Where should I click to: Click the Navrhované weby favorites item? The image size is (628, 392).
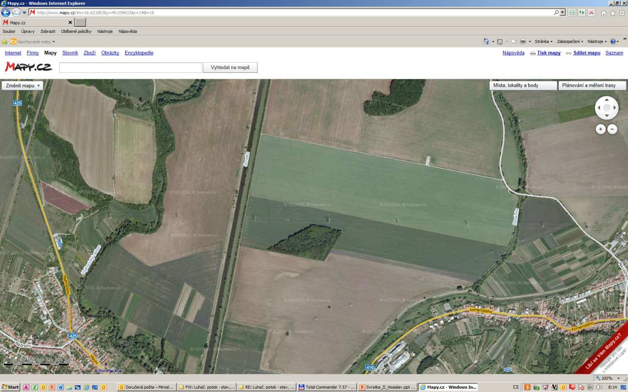pos(33,42)
